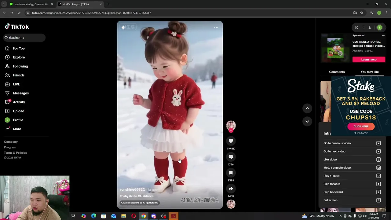Screen dimensions: 391x220
Task: Bookmark this page with the star icon
Action: tap(362, 13)
